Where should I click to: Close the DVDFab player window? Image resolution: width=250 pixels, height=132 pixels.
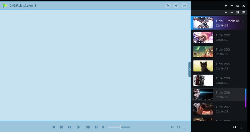244,6
